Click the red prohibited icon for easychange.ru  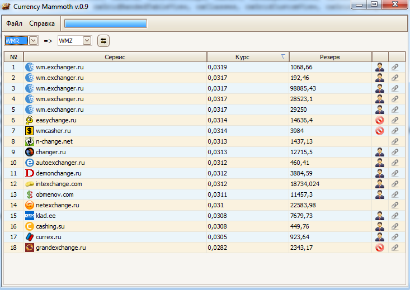click(380, 120)
